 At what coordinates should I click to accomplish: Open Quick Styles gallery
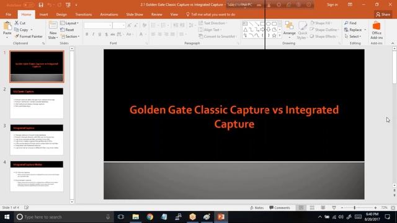tap(302, 30)
